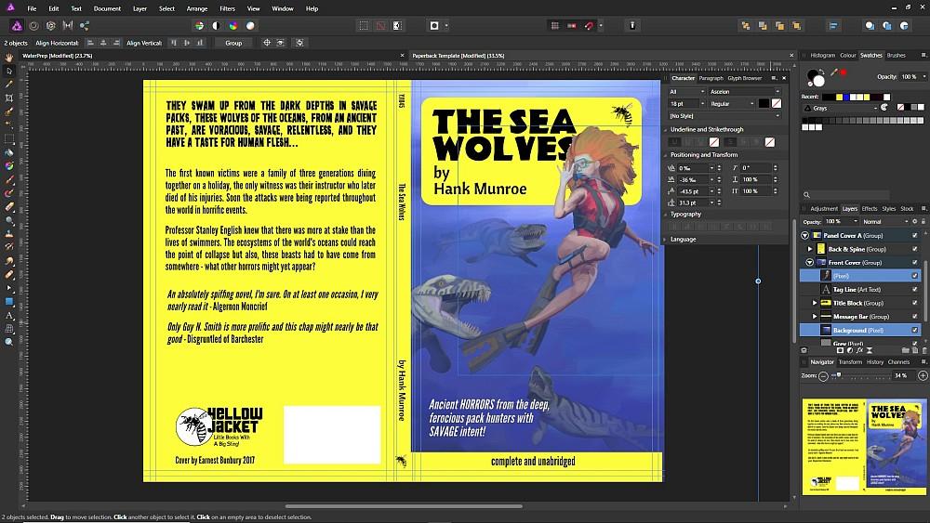The height and width of the screenshot is (523, 930).
Task: Click the blue swatch in Recent colours
Action: click(846, 98)
